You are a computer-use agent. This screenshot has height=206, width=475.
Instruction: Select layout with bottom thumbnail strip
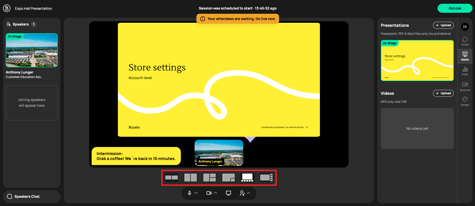(247, 177)
